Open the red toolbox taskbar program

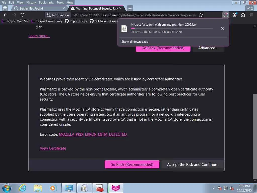(100, 188)
